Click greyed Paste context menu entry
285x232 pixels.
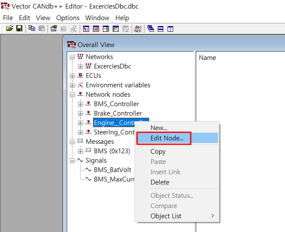click(177, 161)
